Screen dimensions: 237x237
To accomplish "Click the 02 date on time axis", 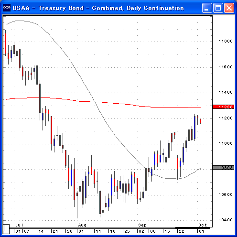I will click(x=141, y=231).
